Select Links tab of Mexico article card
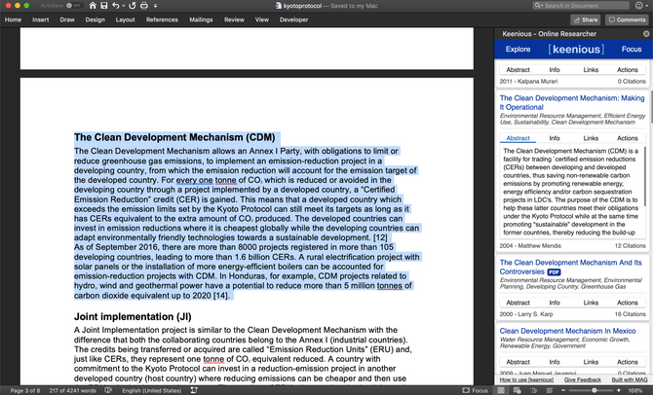Screen dimensions: 653x395 coord(591,362)
